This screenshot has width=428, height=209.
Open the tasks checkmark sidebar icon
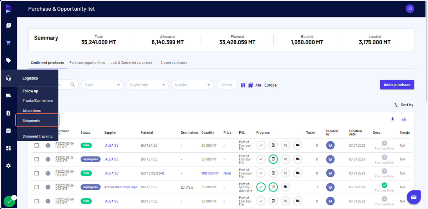9,131
